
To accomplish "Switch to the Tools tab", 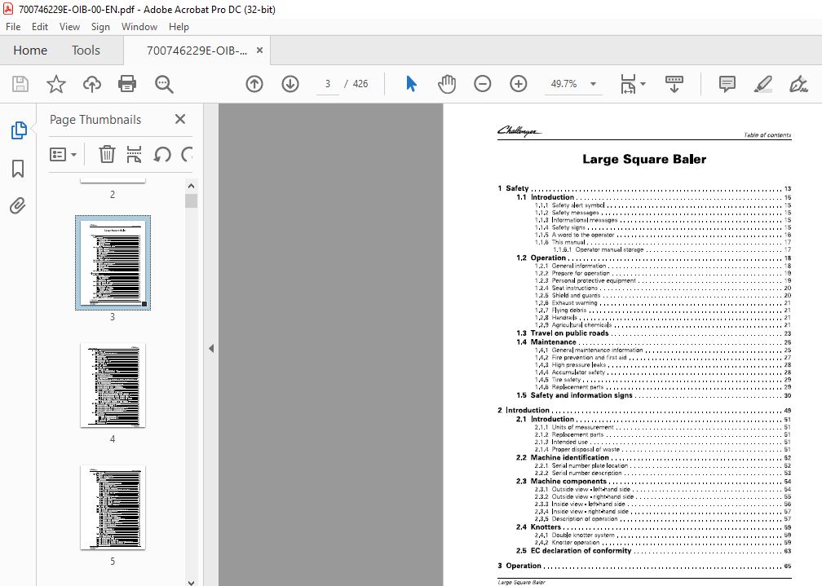I will point(86,51).
